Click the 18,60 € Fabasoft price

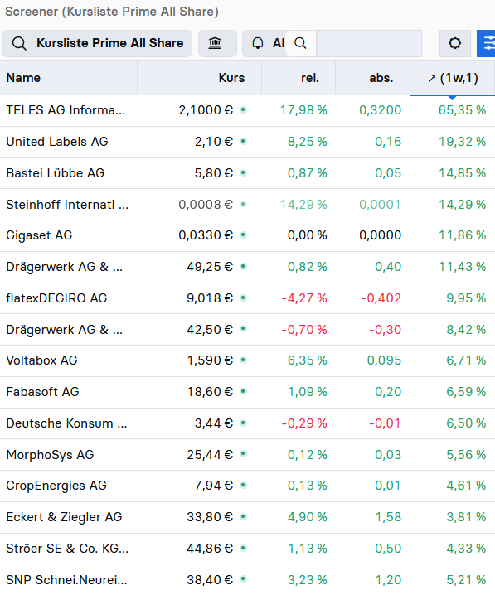click(x=210, y=392)
